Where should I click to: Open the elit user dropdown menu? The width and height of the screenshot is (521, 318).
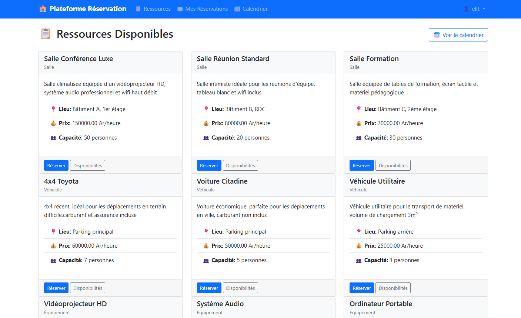[475, 9]
